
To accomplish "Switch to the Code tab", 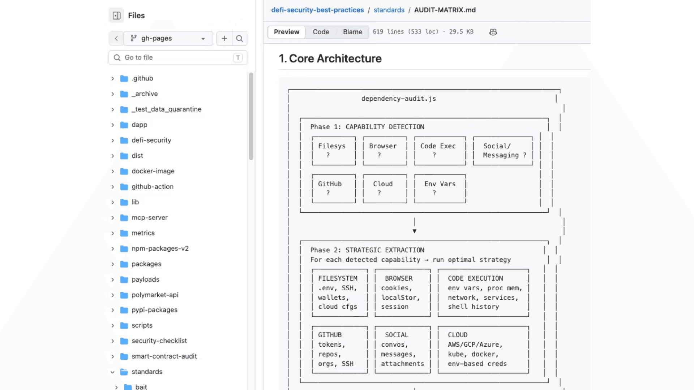I will click(321, 32).
